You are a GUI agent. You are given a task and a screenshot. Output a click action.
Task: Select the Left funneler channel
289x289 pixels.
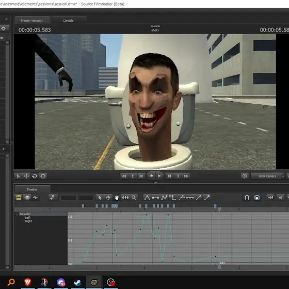tap(28, 217)
